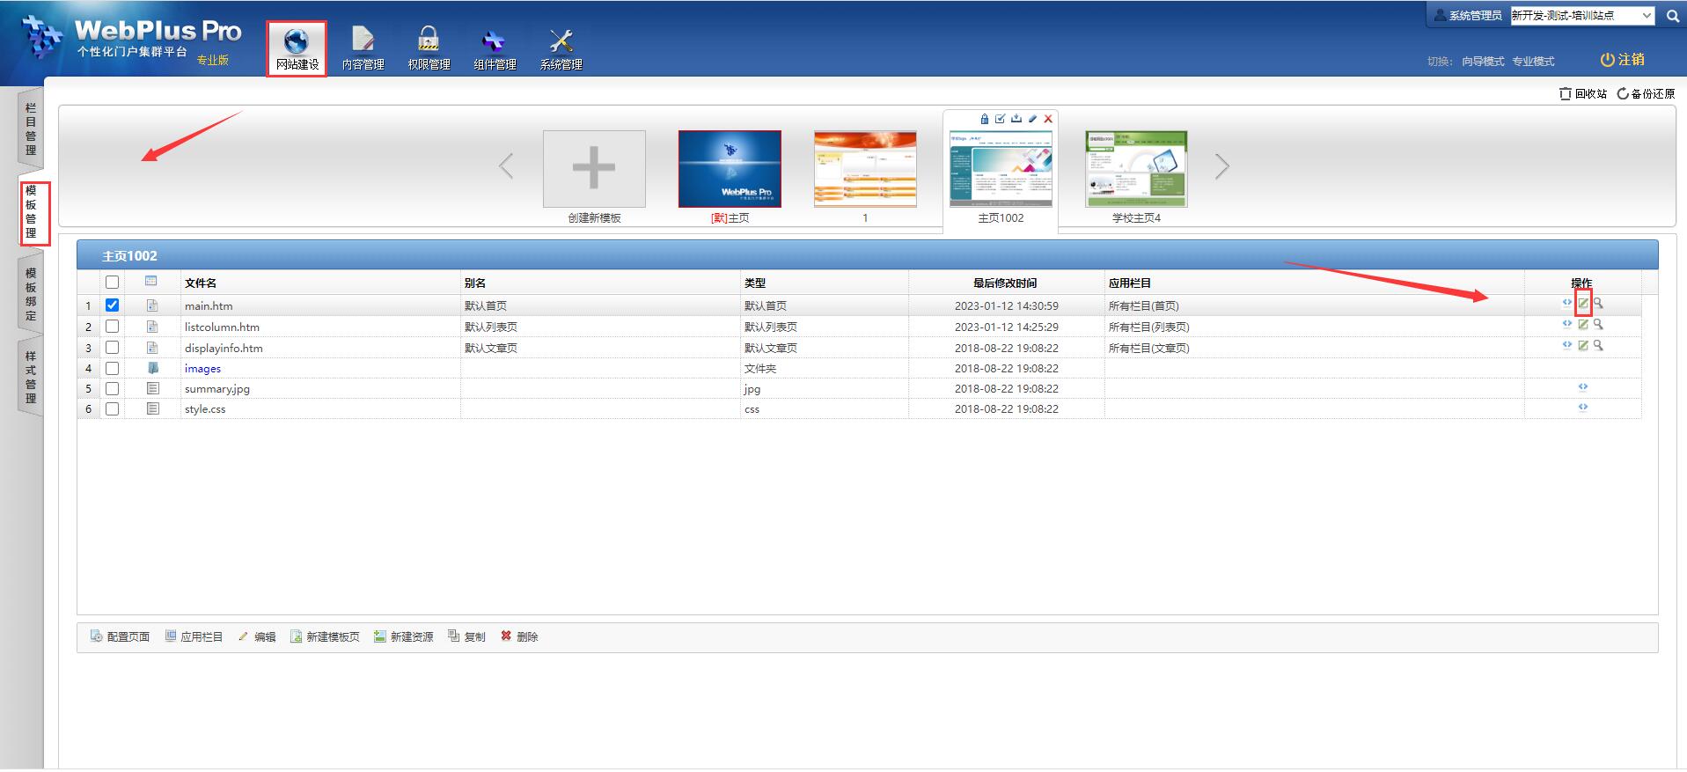Open 内容管理 in the top navigation
Viewport: 1687px width, 772px height.
363,48
